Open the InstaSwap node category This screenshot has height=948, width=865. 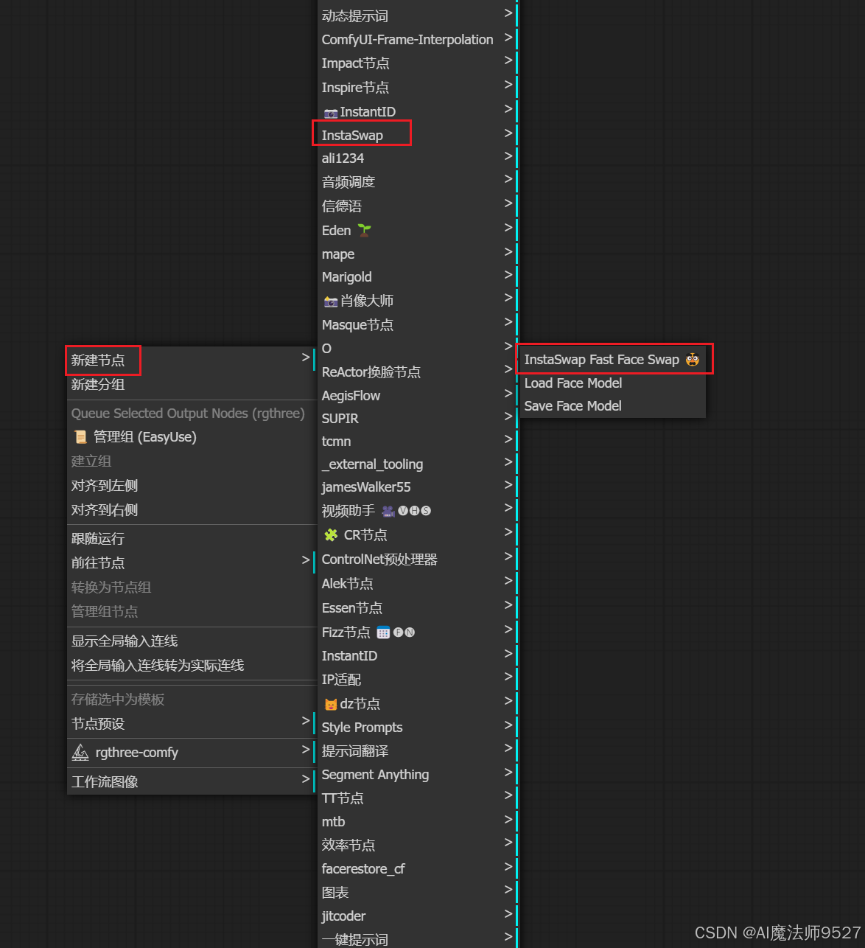coord(417,136)
